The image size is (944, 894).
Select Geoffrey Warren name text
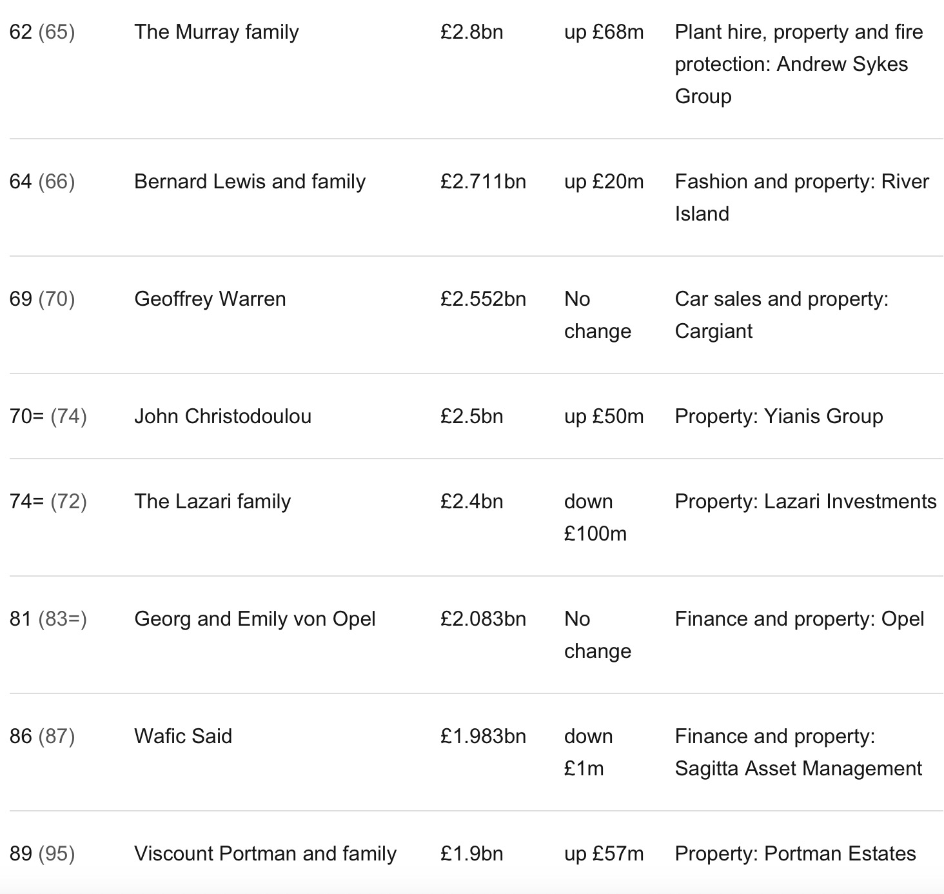point(210,299)
